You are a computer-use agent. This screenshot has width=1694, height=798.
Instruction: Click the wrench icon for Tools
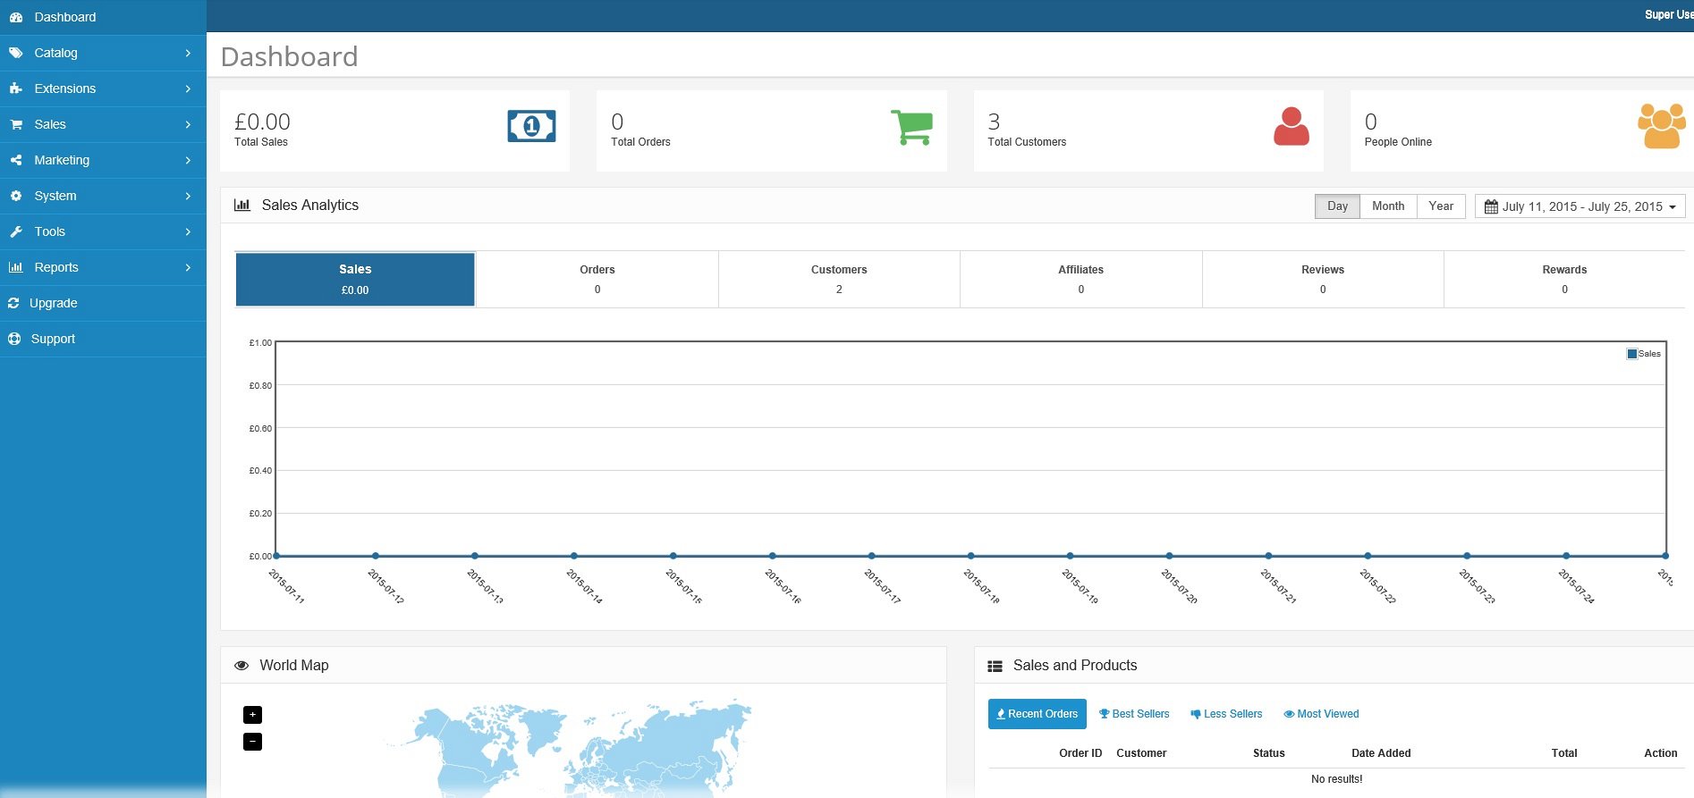point(16,231)
